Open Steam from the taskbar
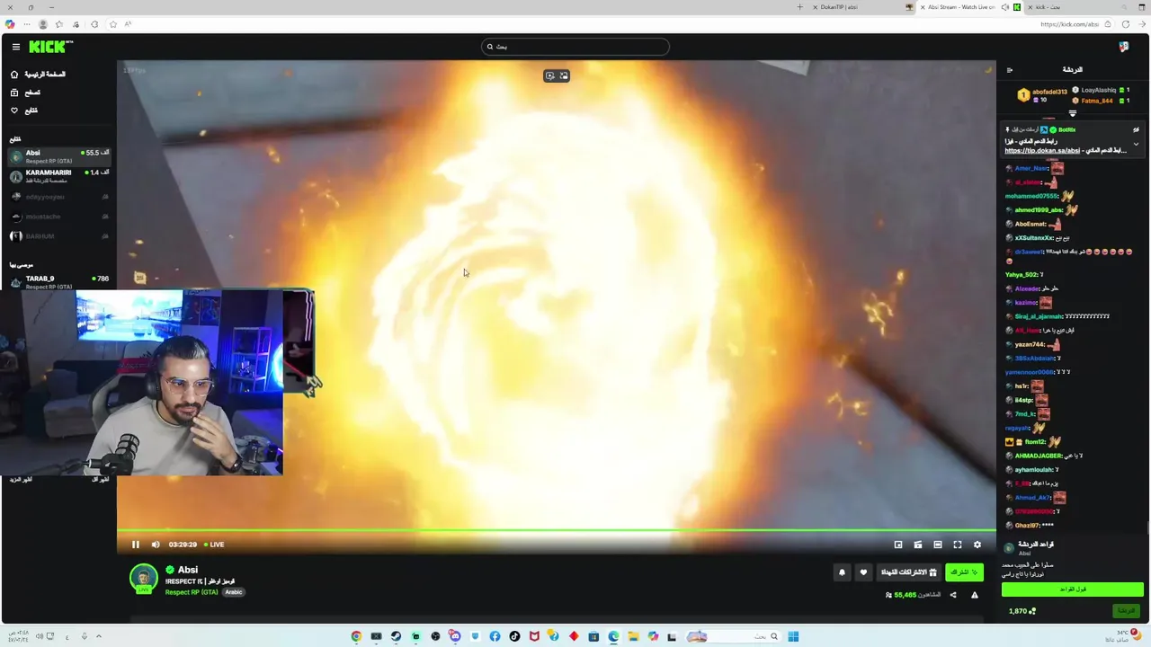 396,636
